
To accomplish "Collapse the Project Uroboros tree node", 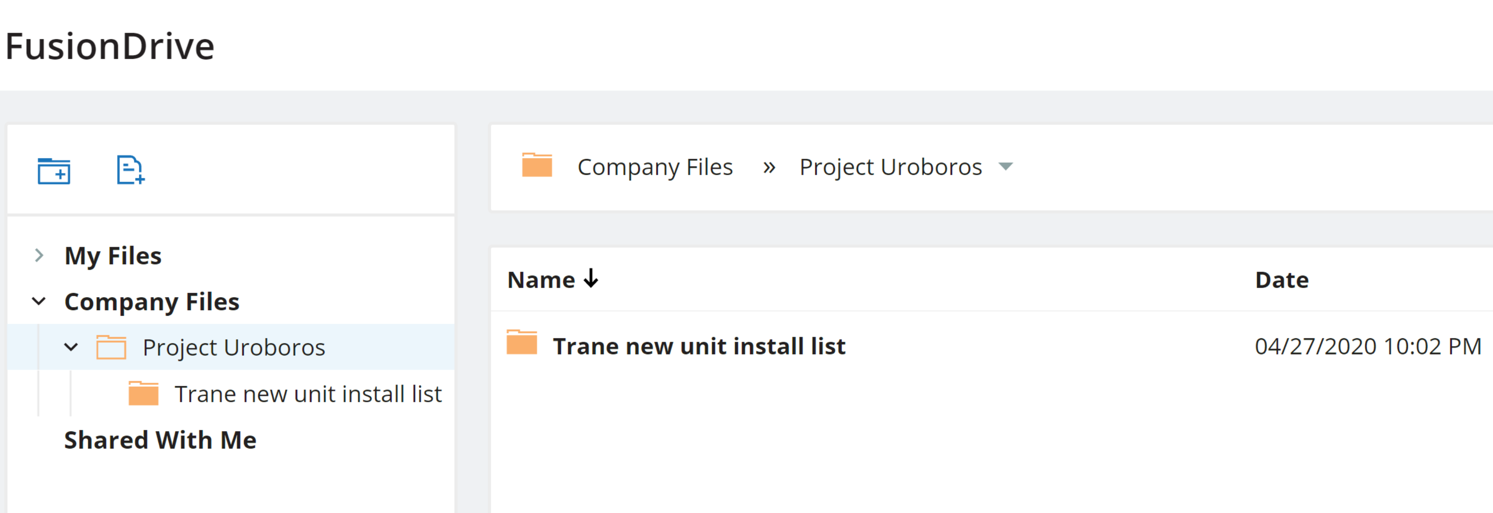I will coord(71,347).
